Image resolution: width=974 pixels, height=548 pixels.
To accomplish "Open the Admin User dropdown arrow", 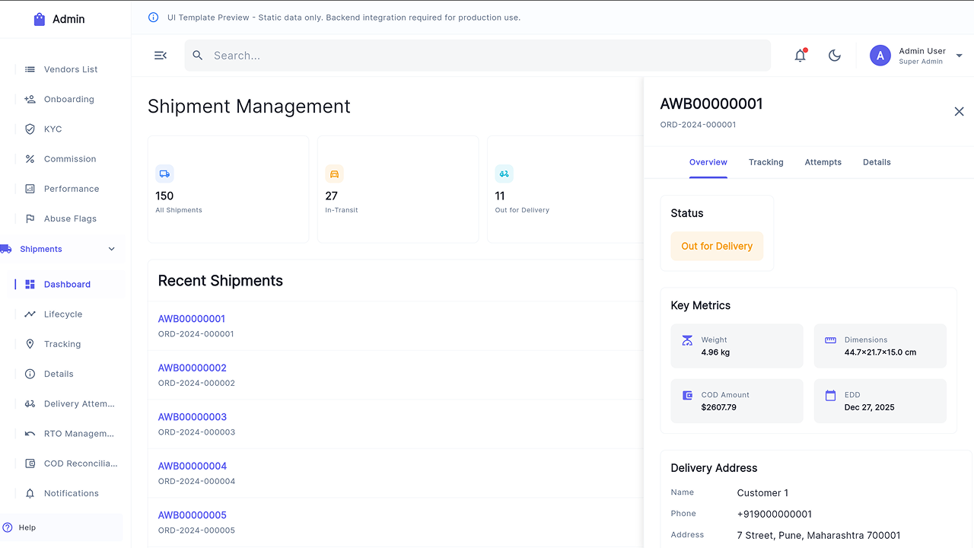I will tap(959, 56).
